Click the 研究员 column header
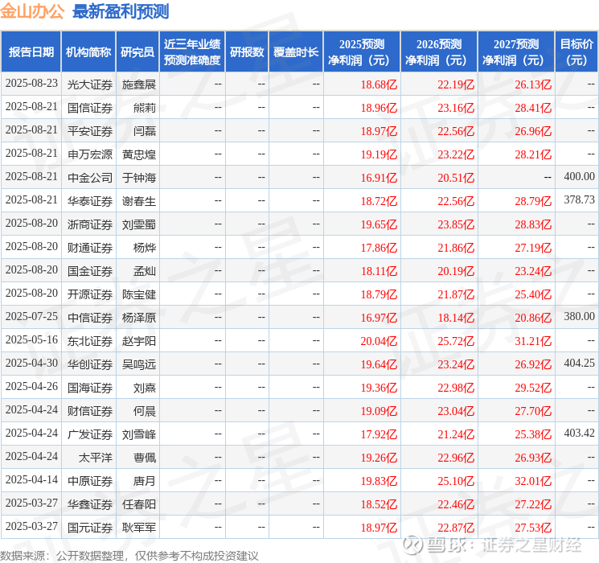 tap(137, 52)
